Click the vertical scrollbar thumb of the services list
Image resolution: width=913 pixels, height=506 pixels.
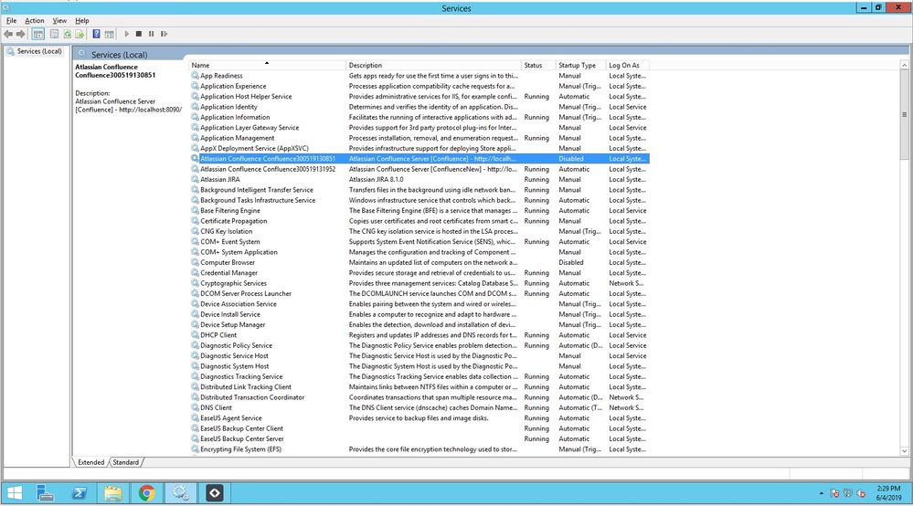(x=904, y=115)
